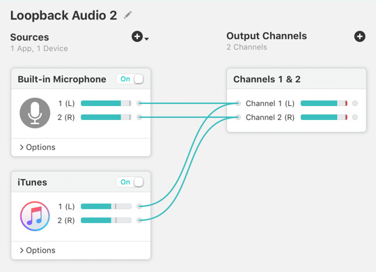Image resolution: width=376 pixels, height=272 pixels.
Task: Adjust the iTunes 1 (L) level meter
Action: point(107,206)
